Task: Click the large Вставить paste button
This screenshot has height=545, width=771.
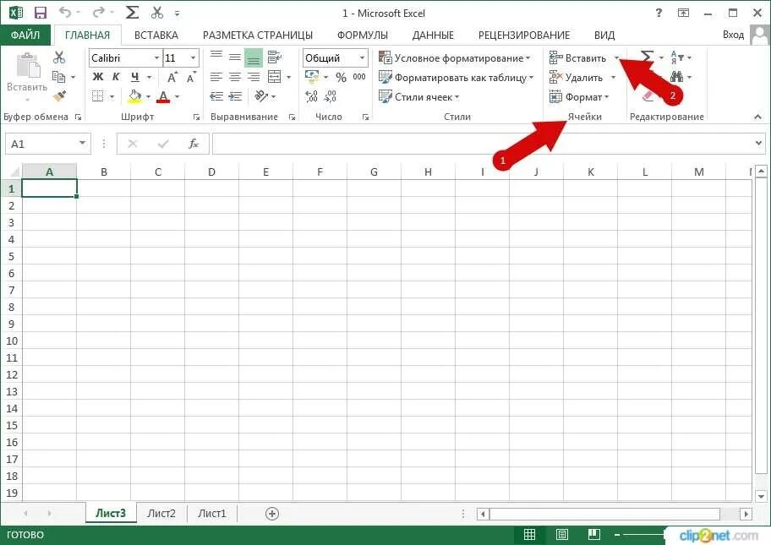Action: (27, 76)
